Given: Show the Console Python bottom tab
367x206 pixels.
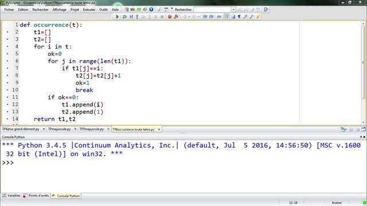Looking at the screenshot, I should point(66,196).
